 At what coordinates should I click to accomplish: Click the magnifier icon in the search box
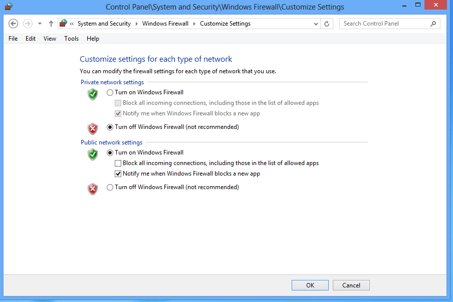[x=433, y=24]
